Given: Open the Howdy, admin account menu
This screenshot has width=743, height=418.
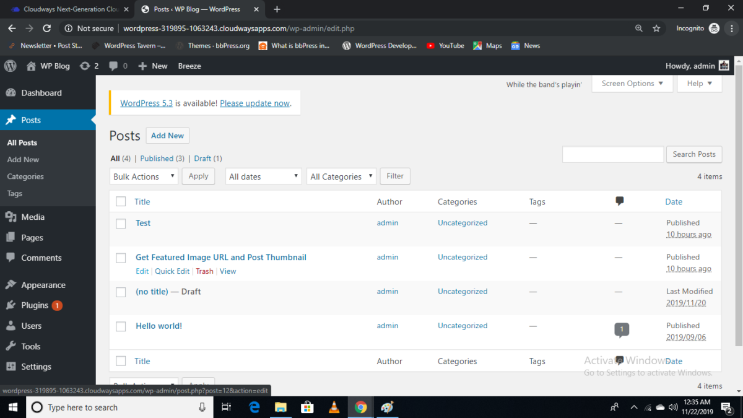Looking at the screenshot, I should (698, 66).
